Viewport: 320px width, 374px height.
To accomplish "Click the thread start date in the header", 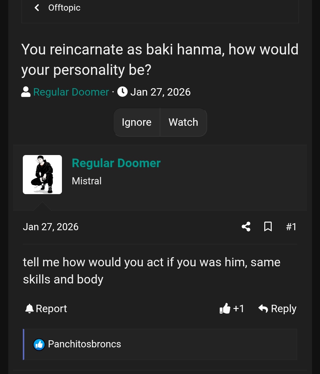I will (160, 92).
